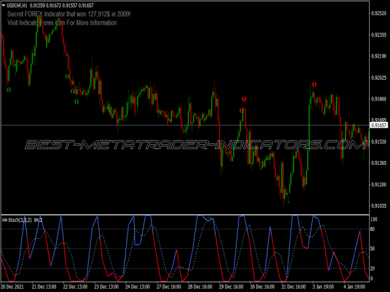This screenshot has height=292, width=390.
Task: Click the 0.92520 price scale label
Action: 379,14
